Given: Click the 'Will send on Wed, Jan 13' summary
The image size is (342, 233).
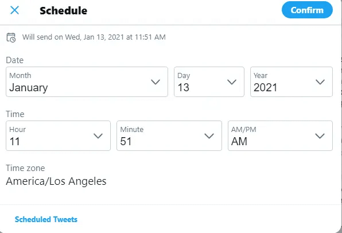Looking at the screenshot, I should 94,37.
